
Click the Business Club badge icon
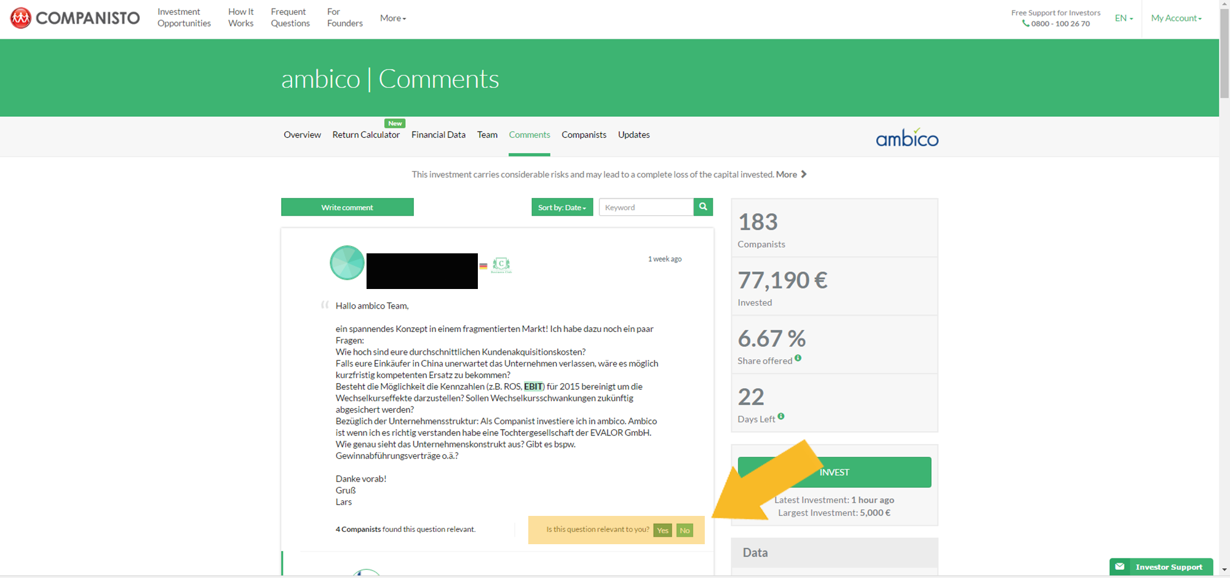click(x=501, y=265)
